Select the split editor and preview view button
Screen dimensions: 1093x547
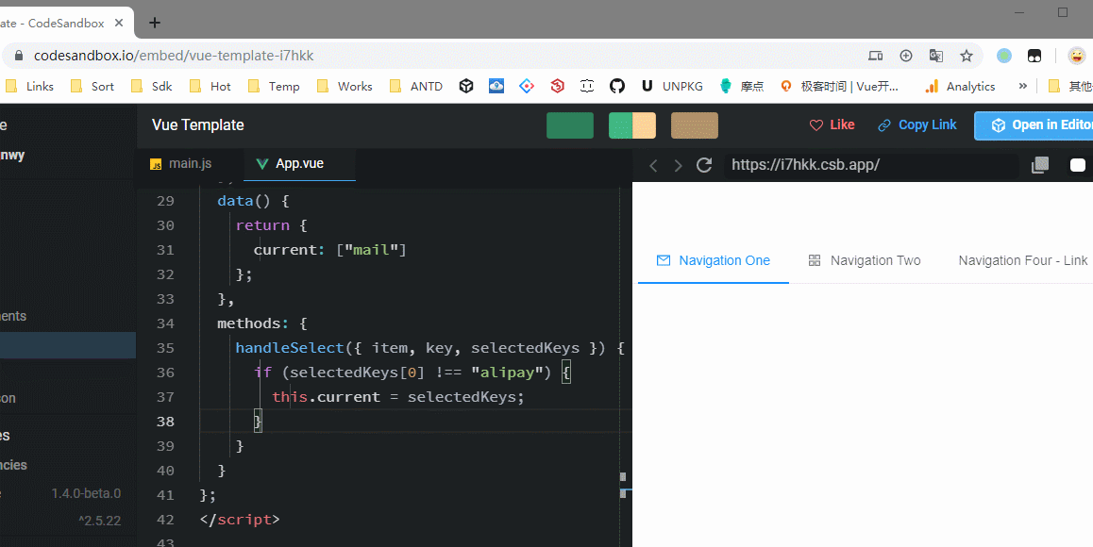point(632,125)
